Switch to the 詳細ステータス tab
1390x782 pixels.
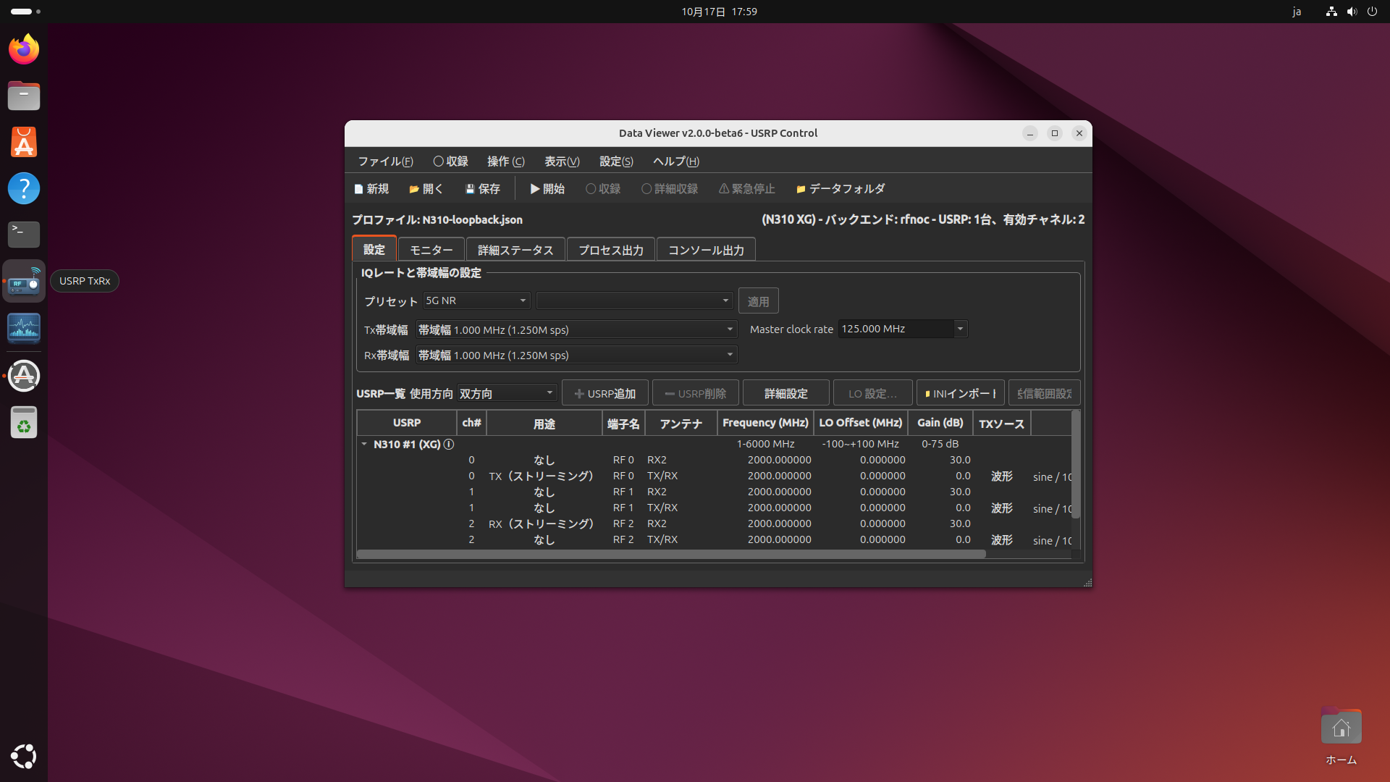[x=515, y=250]
